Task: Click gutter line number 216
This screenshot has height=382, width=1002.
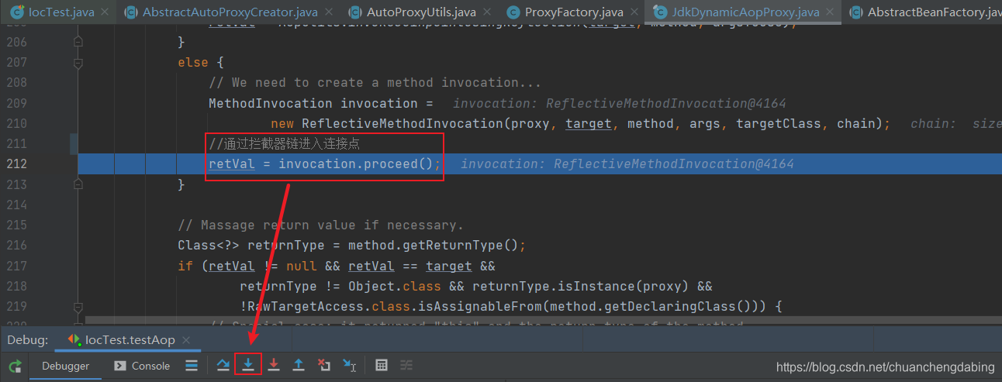Action: (16, 245)
